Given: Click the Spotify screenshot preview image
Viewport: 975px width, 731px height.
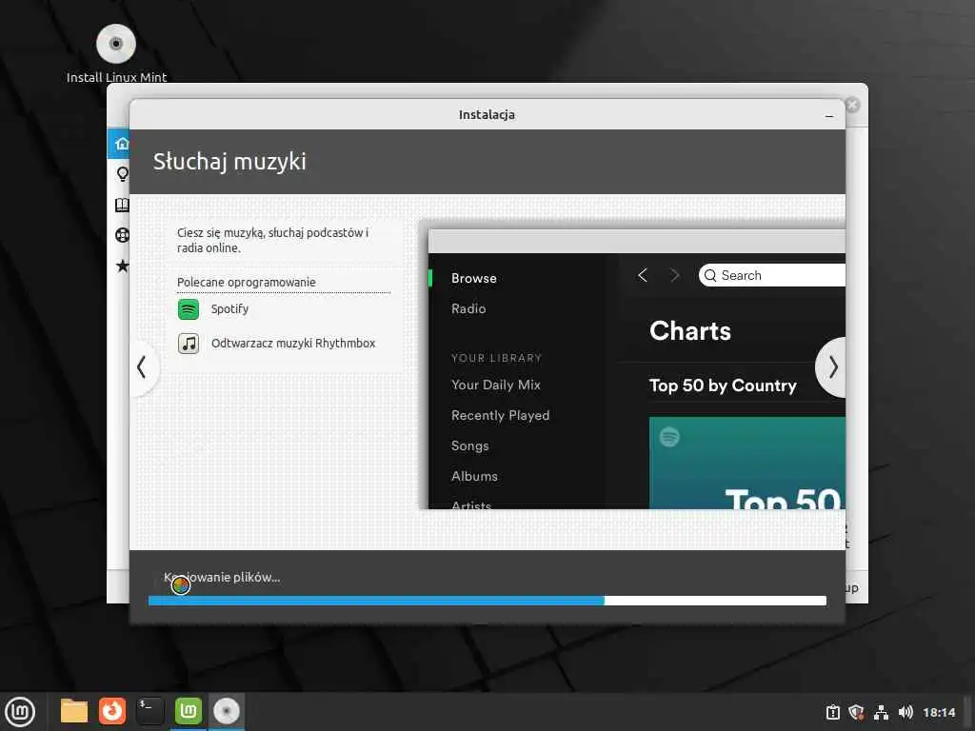Looking at the screenshot, I should coord(637,369).
